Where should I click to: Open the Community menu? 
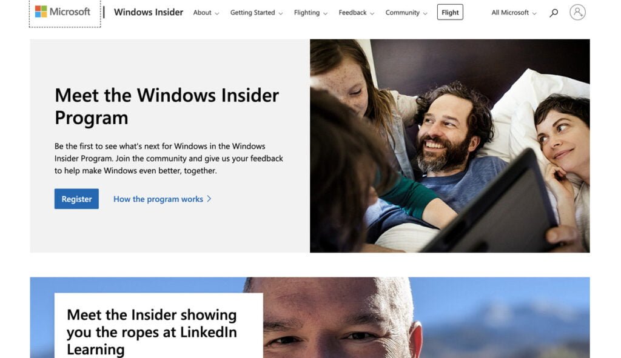pos(406,13)
